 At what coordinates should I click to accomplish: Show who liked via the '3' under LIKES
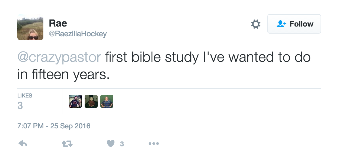tap(20, 105)
